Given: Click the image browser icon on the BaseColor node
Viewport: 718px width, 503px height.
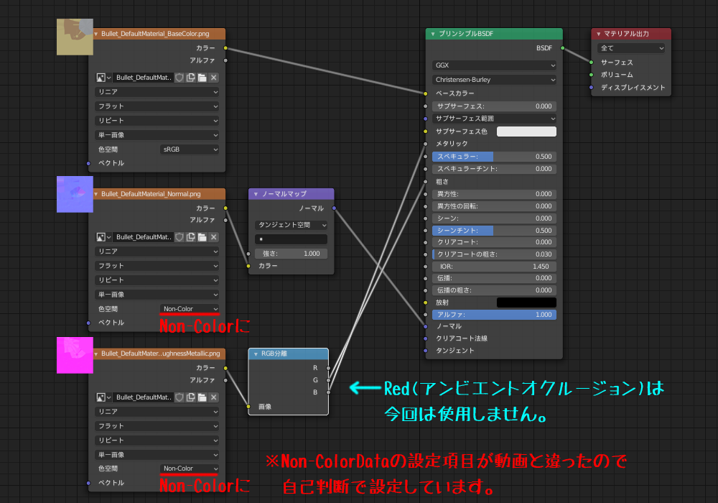Looking at the screenshot, I should (101, 77).
